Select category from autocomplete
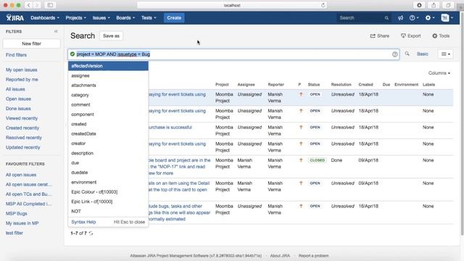 (x=108, y=95)
